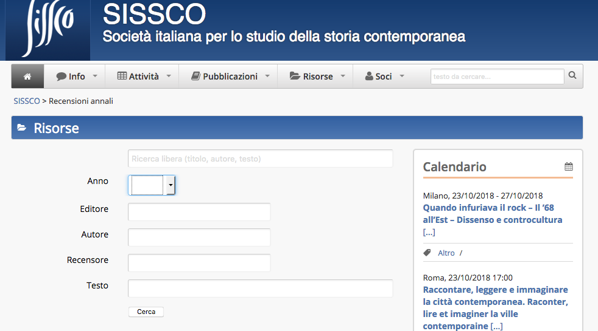
Task: Open the Info menu
Action: [x=71, y=77]
